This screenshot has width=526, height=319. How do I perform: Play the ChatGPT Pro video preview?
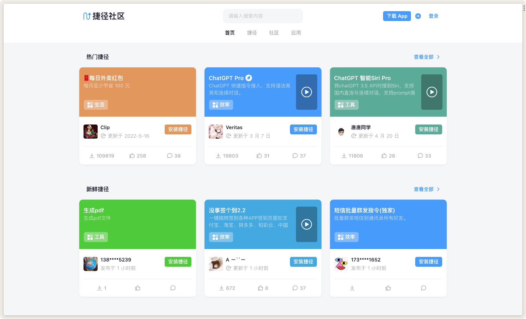307,92
